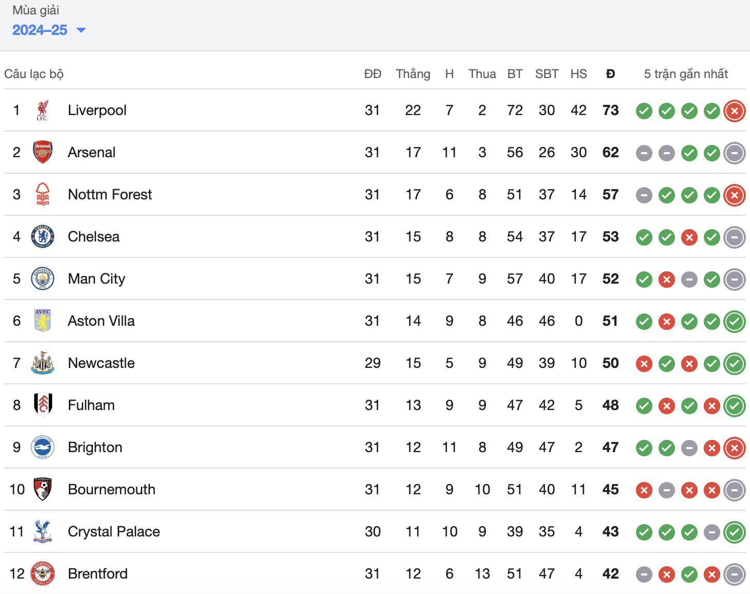This screenshot has width=750, height=594.
Task: Click the Man City club crest
Action: (43, 279)
